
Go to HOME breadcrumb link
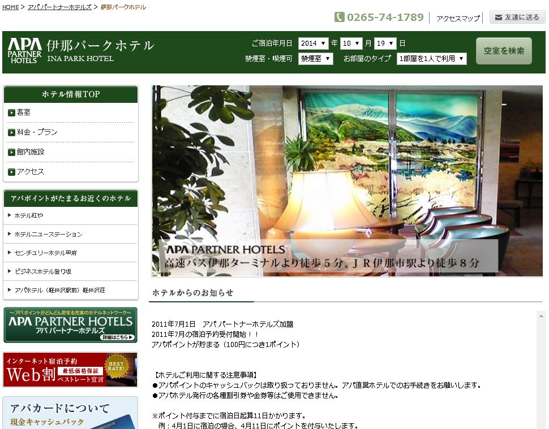(11, 7)
